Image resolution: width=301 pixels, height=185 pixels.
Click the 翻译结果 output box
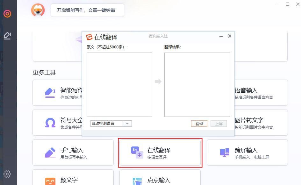[197, 85]
